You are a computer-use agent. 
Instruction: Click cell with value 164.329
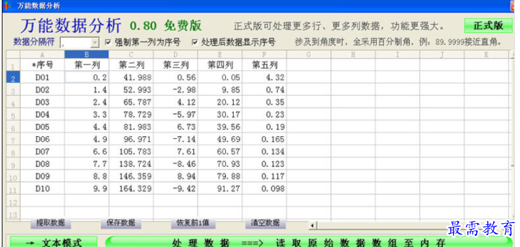131,188
